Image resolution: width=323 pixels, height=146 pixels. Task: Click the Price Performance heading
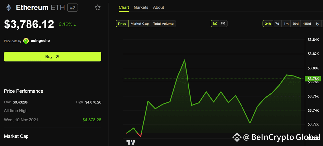point(24,91)
